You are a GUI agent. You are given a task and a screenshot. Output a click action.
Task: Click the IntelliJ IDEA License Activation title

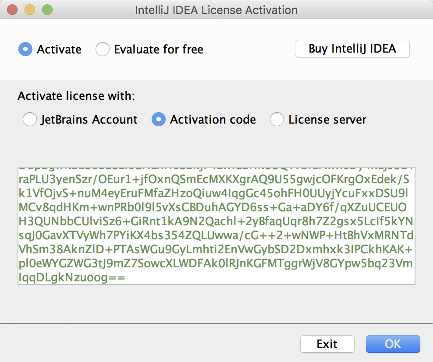[216, 10]
